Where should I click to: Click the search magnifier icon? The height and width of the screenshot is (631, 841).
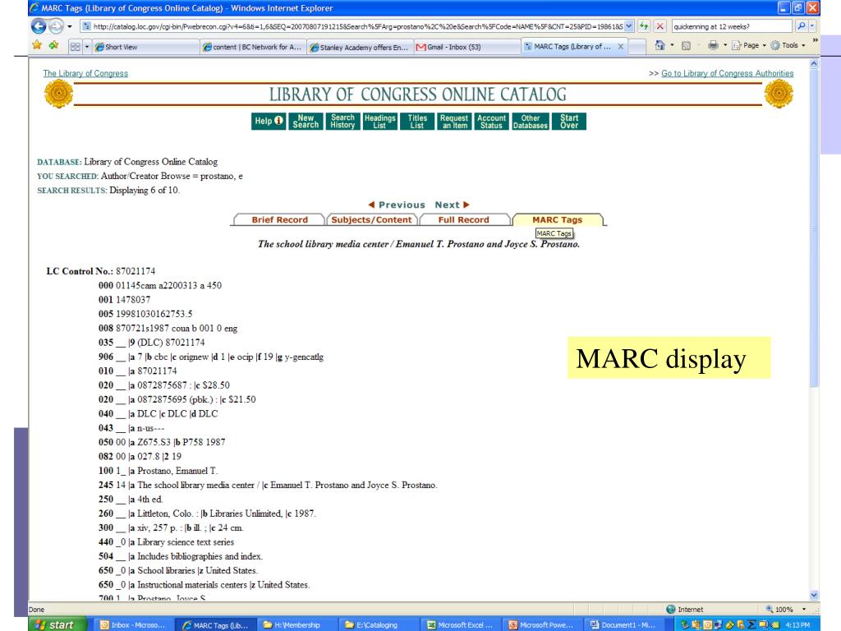(801, 25)
